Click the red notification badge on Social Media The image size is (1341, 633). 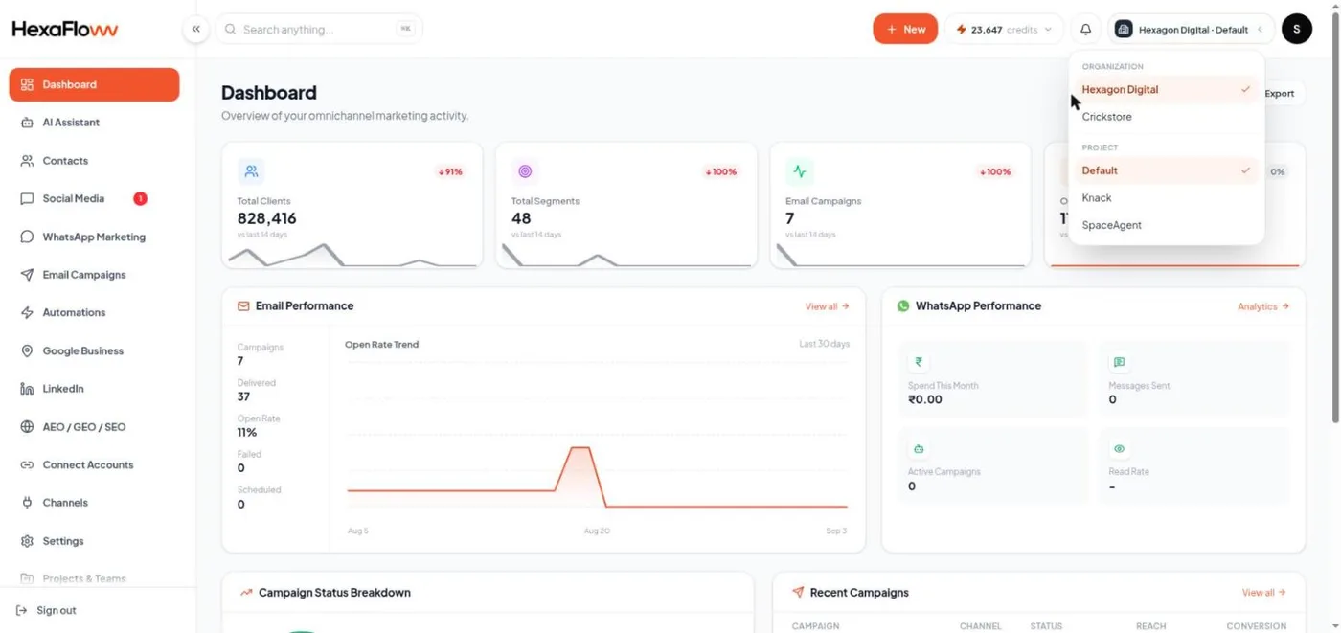tap(140, 198)
